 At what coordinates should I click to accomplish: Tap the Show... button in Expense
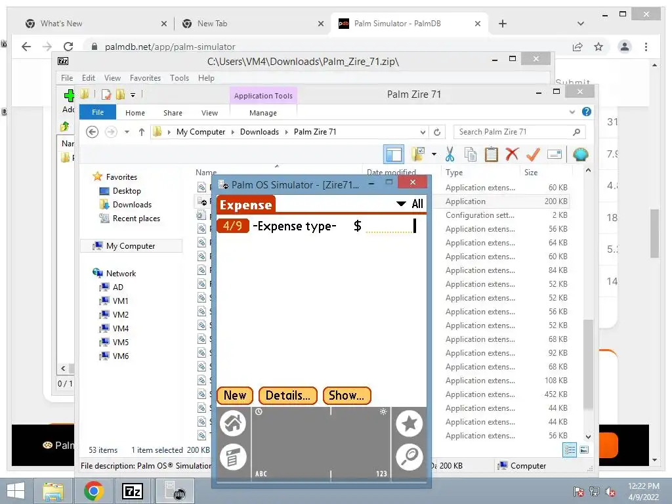click(x=346, y=395)
